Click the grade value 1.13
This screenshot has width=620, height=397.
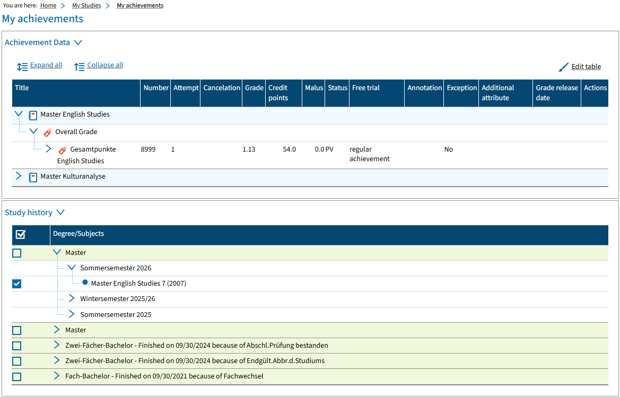[249, 149]
